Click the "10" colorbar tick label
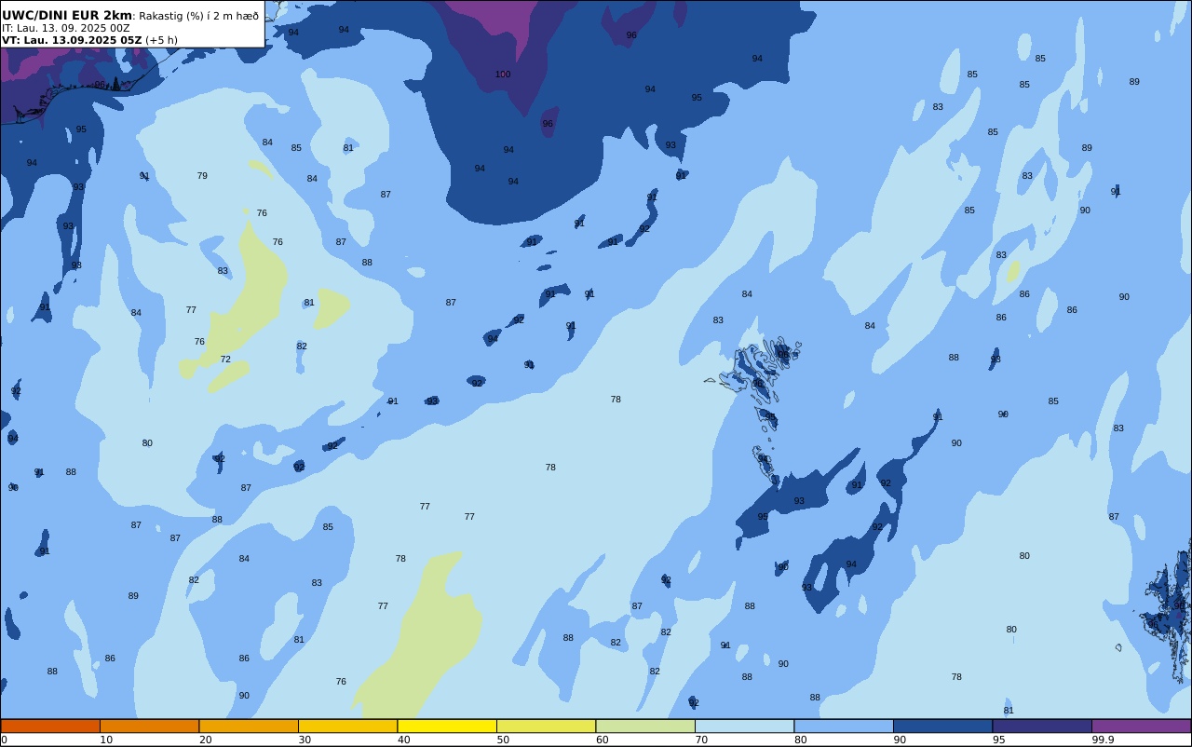1192x747 pixels. coord(106,740)
